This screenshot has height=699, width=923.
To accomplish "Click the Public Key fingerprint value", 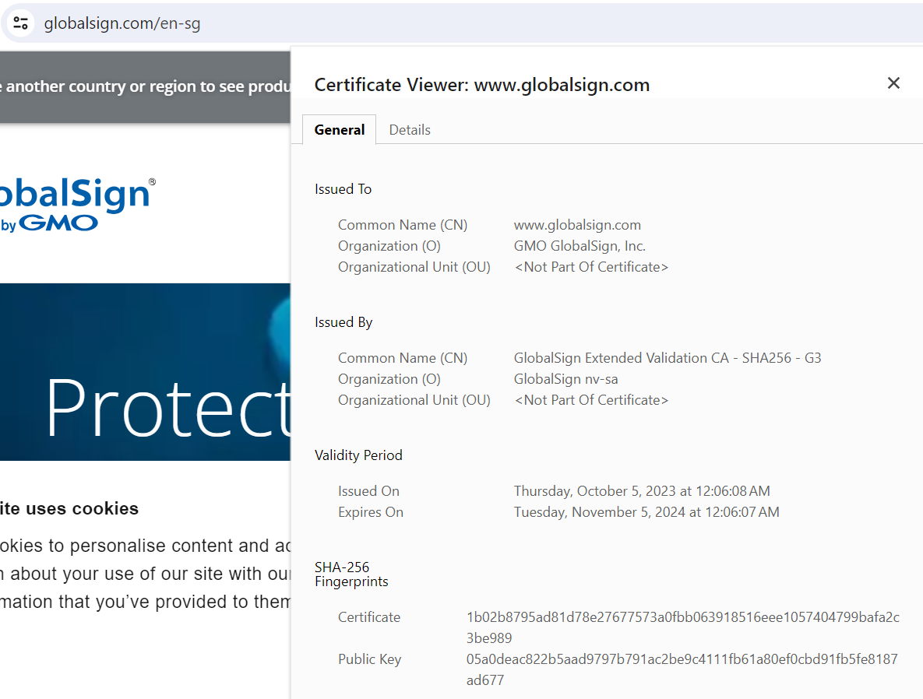I will coord(682,669).
